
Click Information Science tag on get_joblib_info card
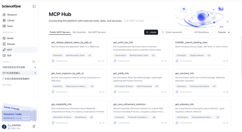point(124,86)
